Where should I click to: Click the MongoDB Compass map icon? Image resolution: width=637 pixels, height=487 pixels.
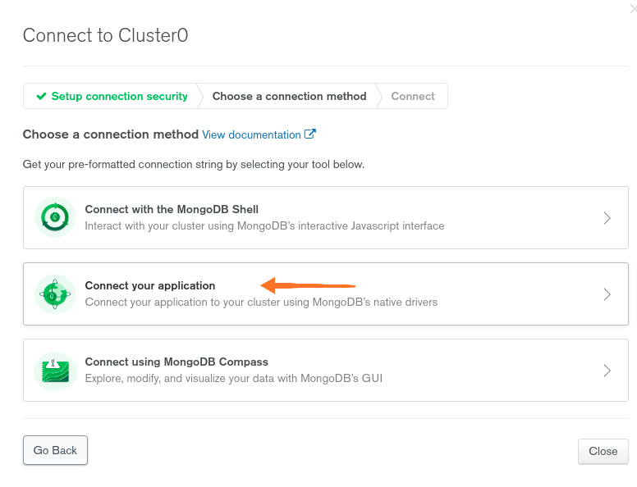[55, 371]
